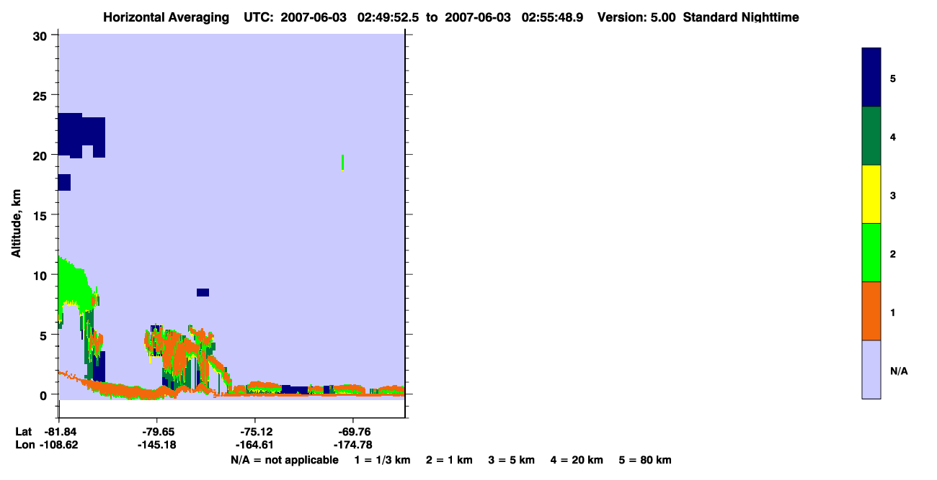The height and width of the screenshot is (480, 937).
Task: Click the dark blue level 5 colorbar segment
Action: coord(871,78)
